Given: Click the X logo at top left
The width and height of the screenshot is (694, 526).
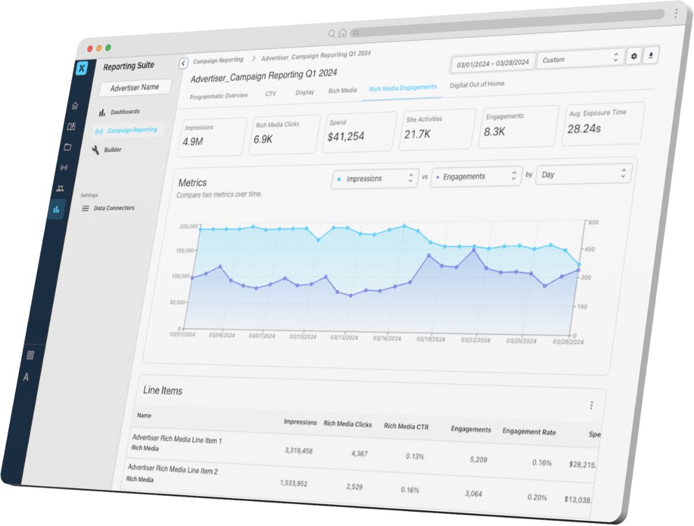Looking at the screenshot, I should pyautogui.click(x=82, y=68).
